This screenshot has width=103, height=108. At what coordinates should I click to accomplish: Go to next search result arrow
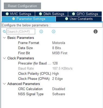coord(54,32)
